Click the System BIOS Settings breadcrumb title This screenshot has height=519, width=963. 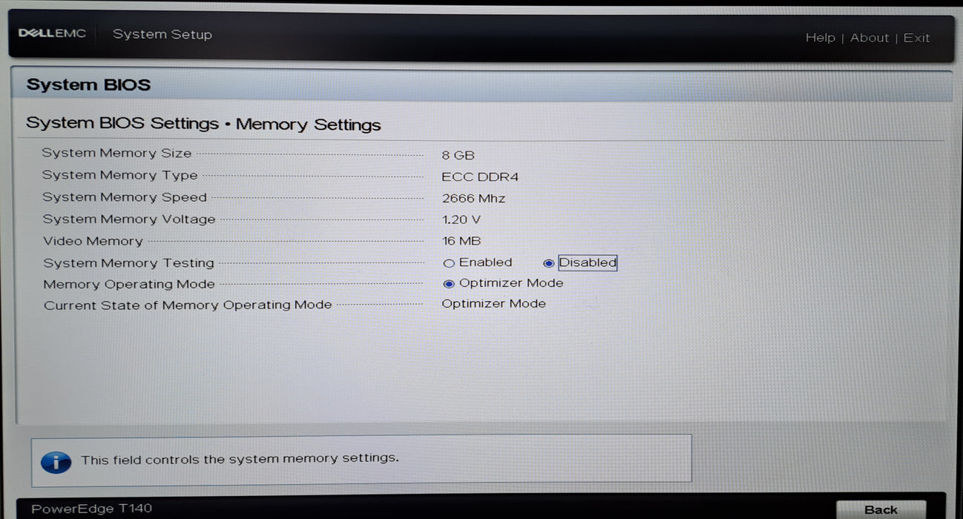tap(203, 124)
